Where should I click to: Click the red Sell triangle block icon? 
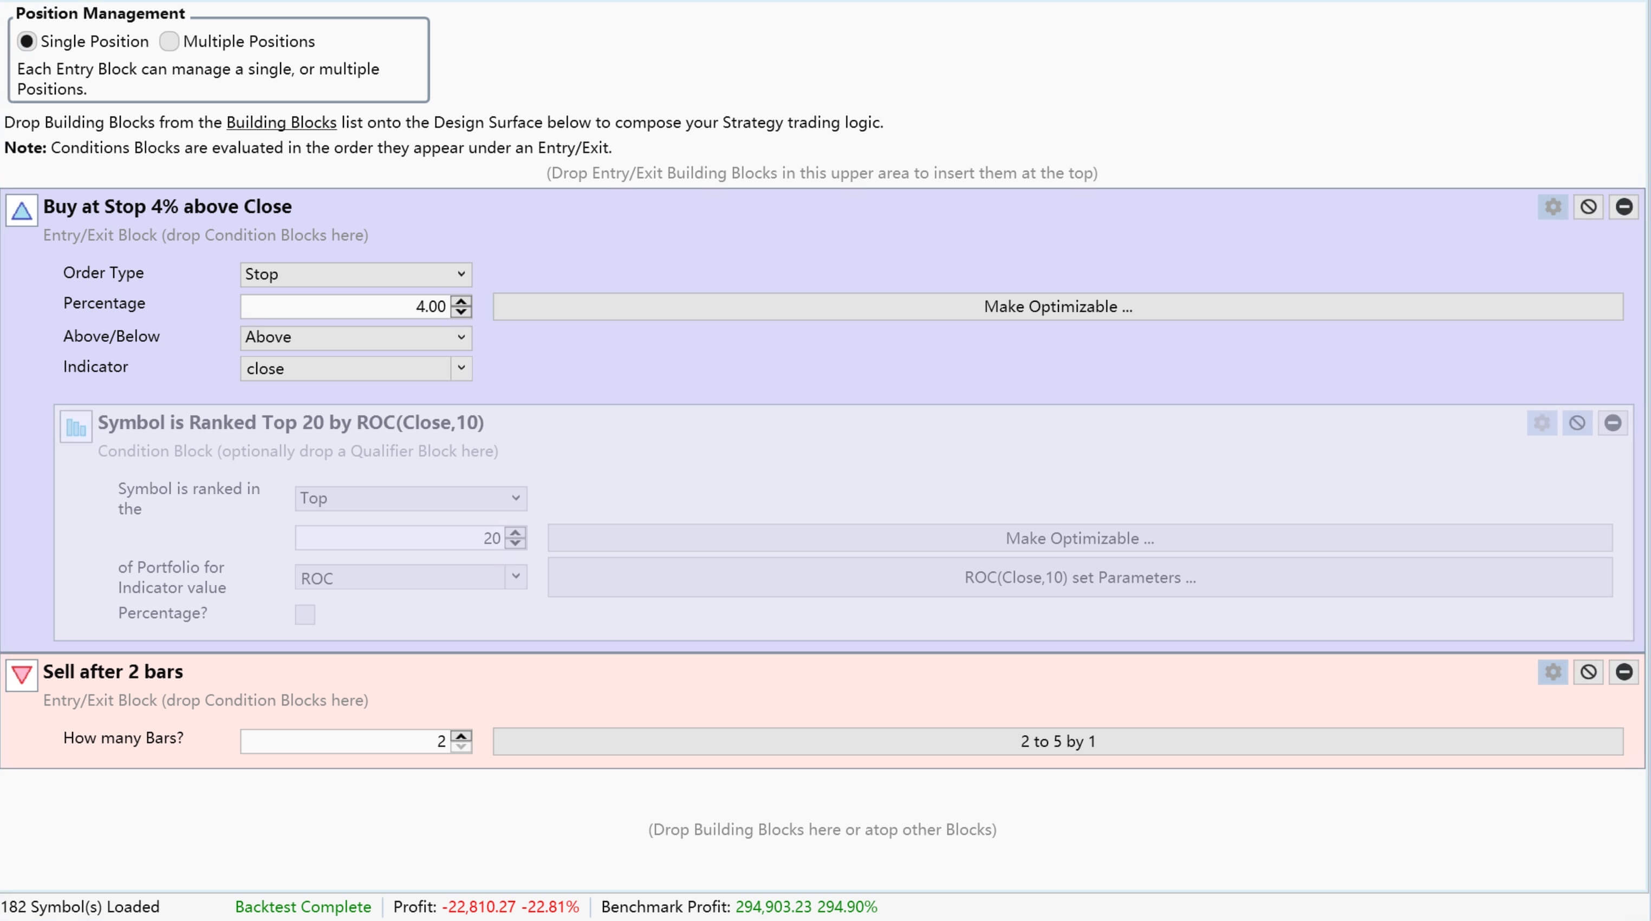click(22, 675)
